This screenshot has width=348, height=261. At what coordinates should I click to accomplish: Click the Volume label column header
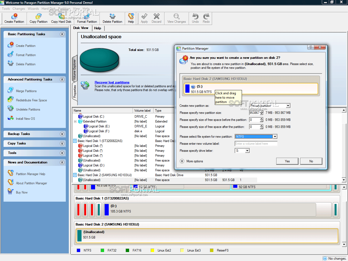click(x=143, y=111)
